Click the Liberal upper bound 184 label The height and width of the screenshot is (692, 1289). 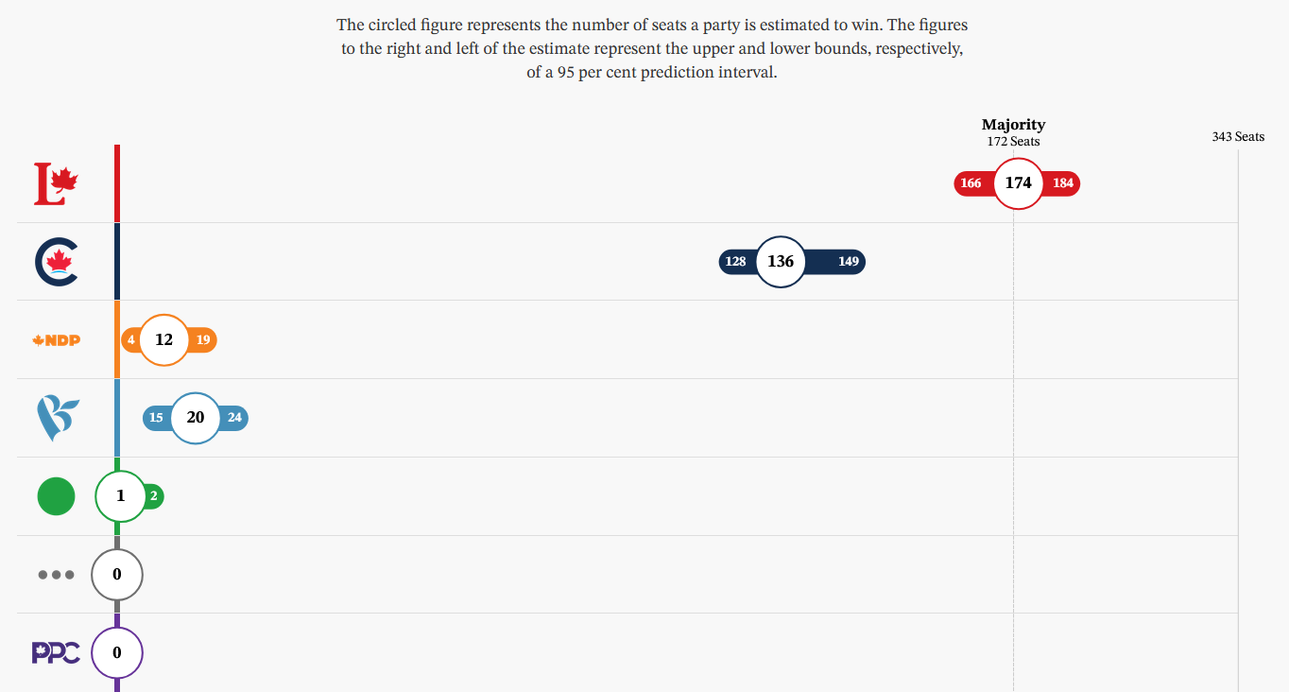(x=1063, y=183)
